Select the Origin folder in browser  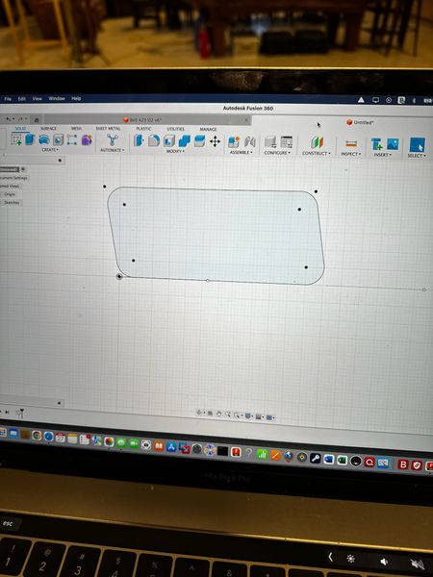point(10,194)
